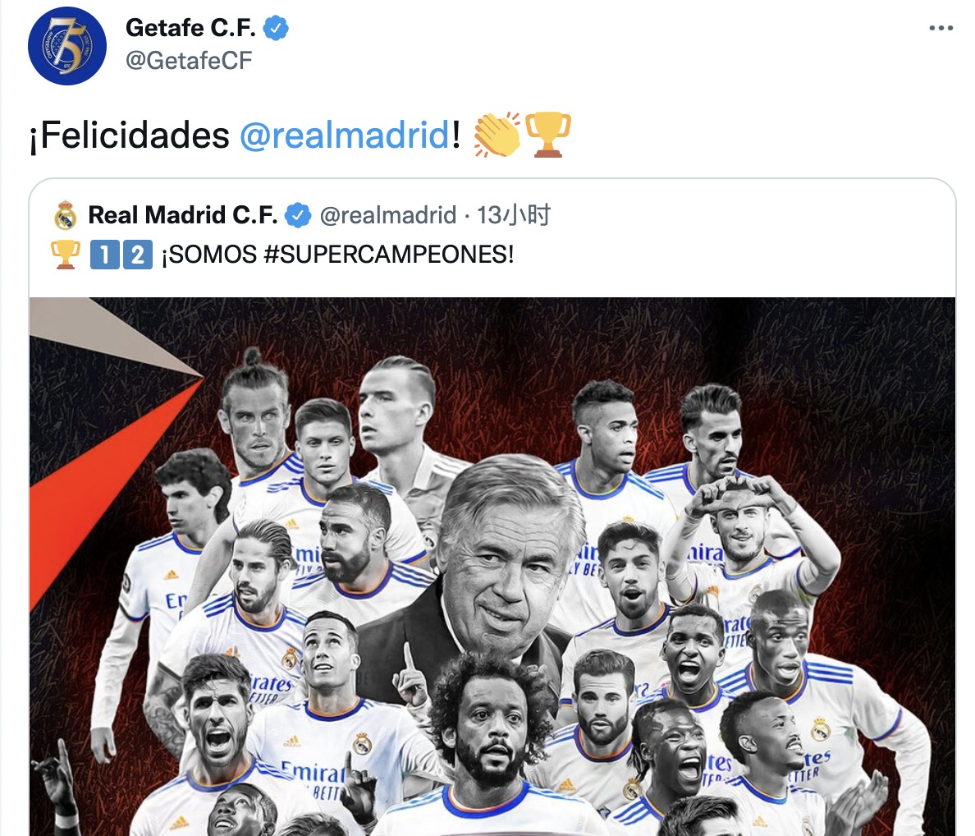Open the quoted tweet timestamp 13小时

pyautogui.click(x=513, y=215)
